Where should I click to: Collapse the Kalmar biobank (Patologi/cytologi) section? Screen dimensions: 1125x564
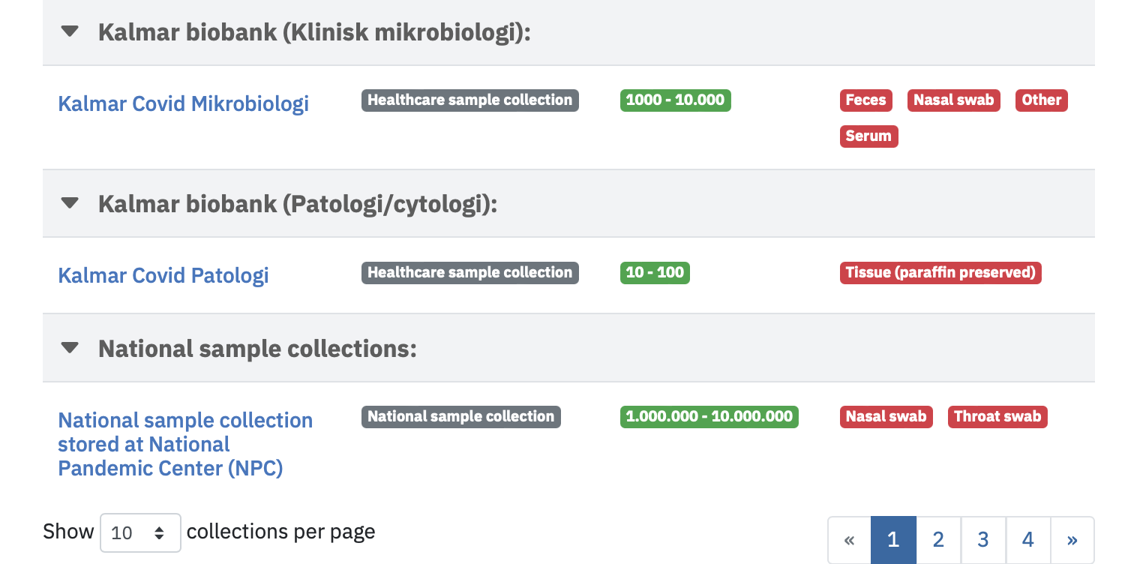[69, 203]
